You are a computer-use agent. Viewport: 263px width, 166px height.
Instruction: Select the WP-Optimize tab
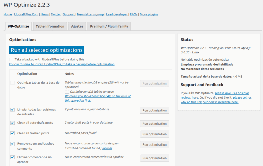[19, 26]
